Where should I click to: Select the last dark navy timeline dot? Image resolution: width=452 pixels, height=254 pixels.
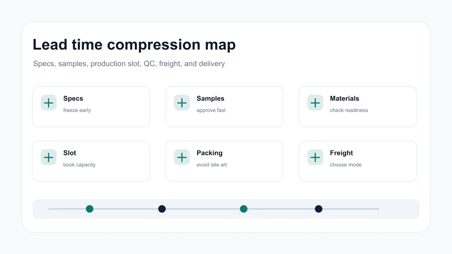click(319, 209)
